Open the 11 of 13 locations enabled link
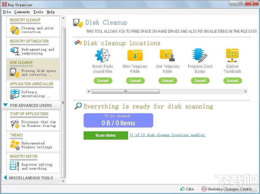This screenshot has height=194, width=260. click(x=168, y=135)
